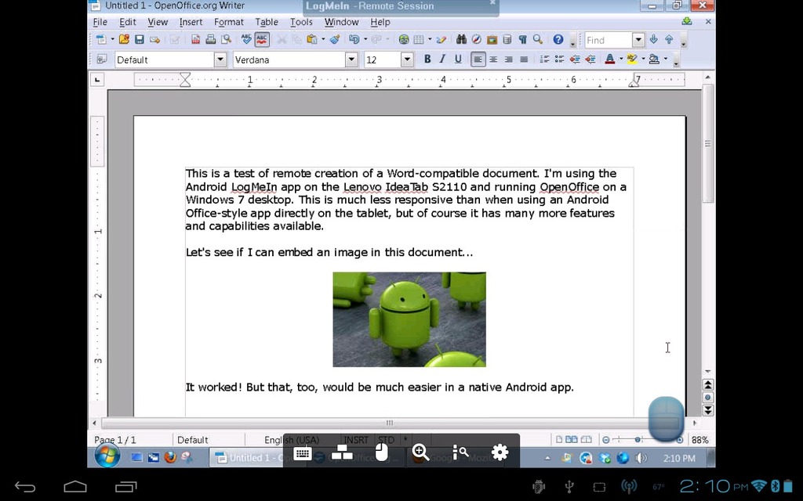The height and width of the screenshot is (501, 803).
Task: Open the Format menu
Action: click(x=228, y=22)
